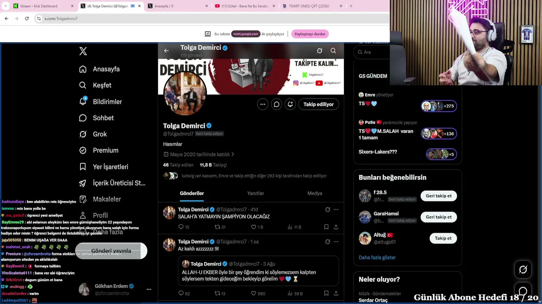Click the search icon in the profile header
This screenshot has width=542, height=304.
333,51
